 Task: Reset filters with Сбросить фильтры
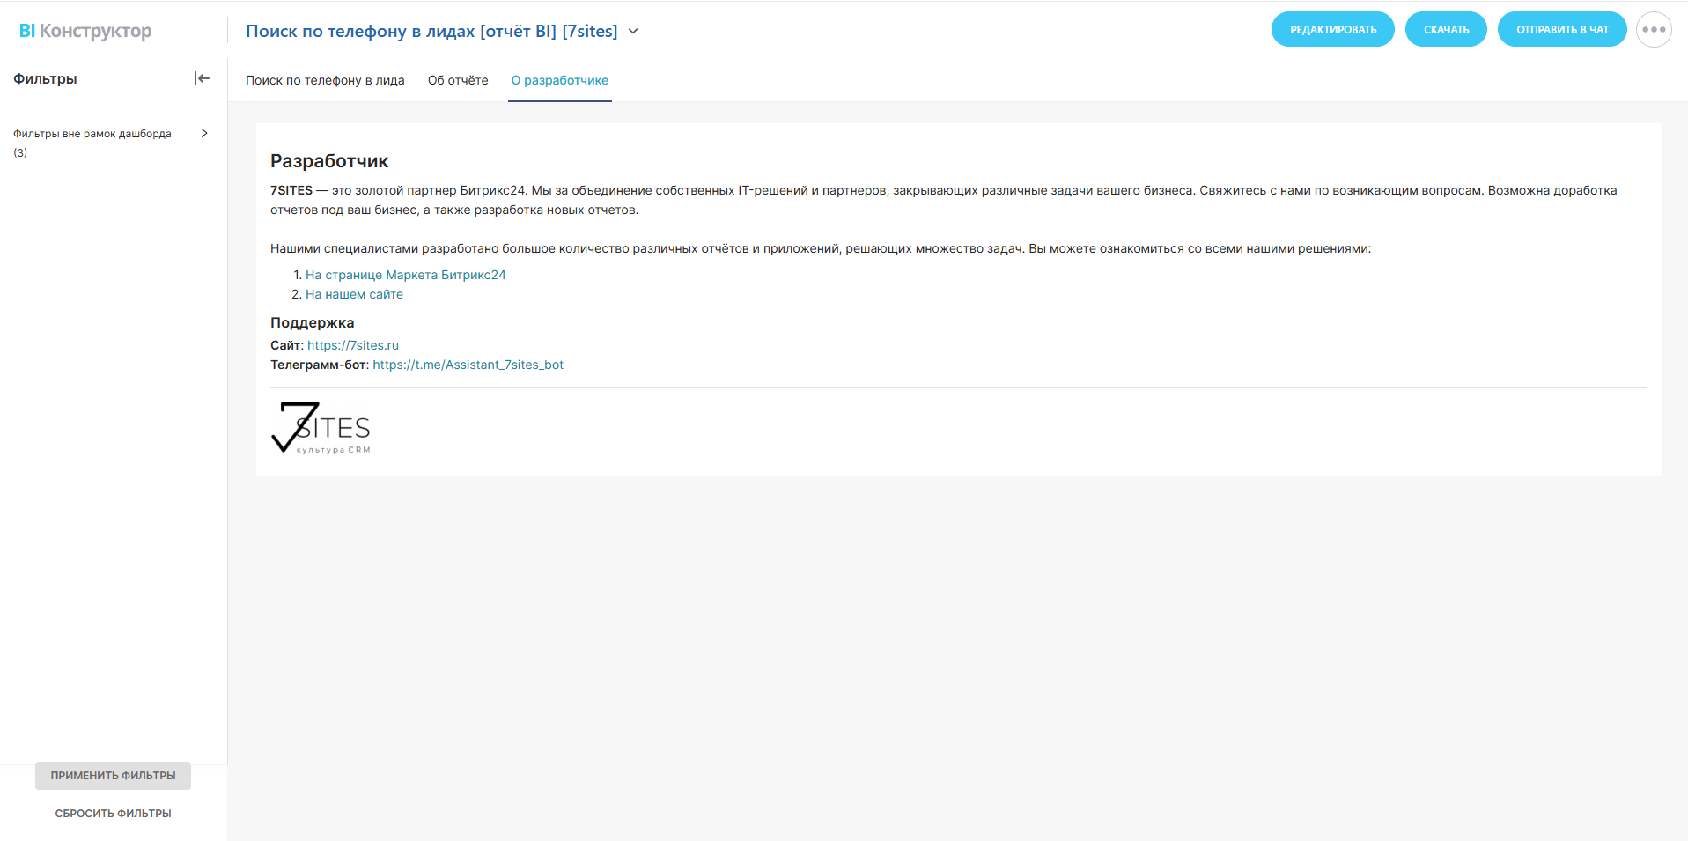click(113, 814)
